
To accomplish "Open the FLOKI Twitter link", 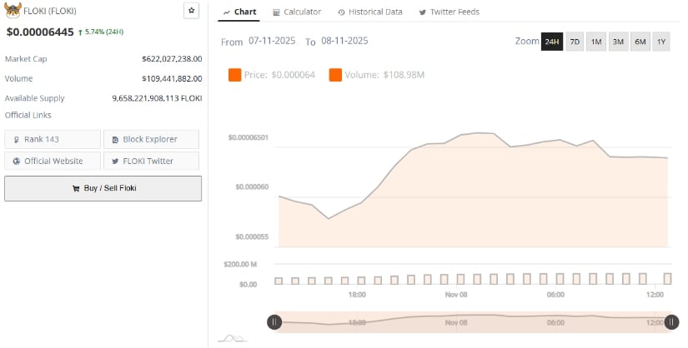I will pyautogui.click(x=151, y=161).
